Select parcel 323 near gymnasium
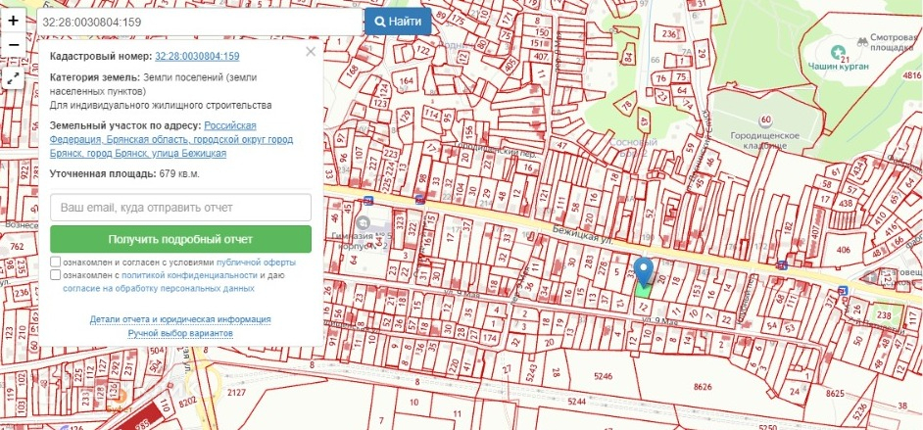The width and height of the screenshot is (923, 430). point(401,224)
